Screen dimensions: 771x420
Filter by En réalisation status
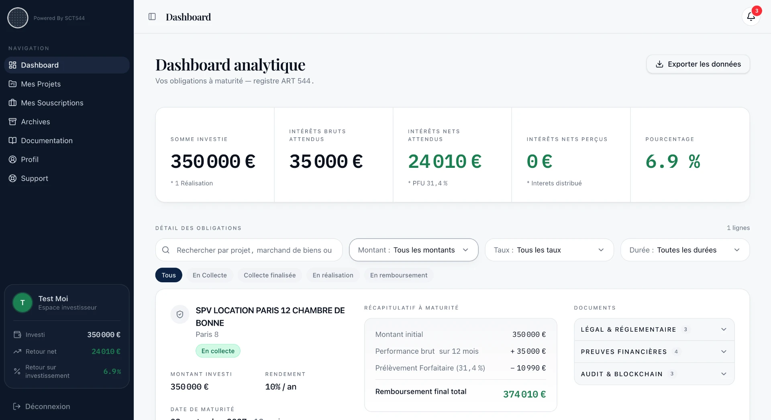[x=333, y=275]
